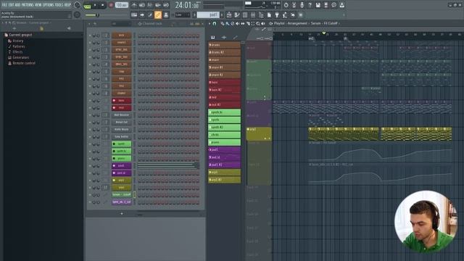Open the PATTERNS menu
This screenshot has height=261, width=464.
click(28, 5)
